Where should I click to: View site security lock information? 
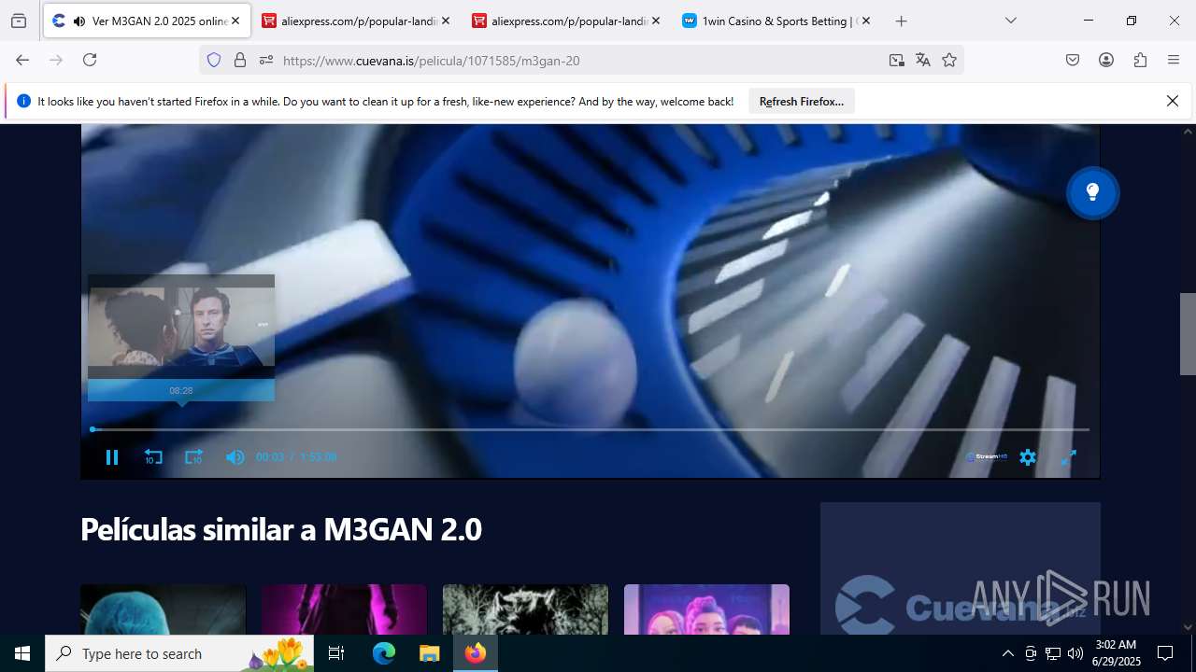click(240, 60)
